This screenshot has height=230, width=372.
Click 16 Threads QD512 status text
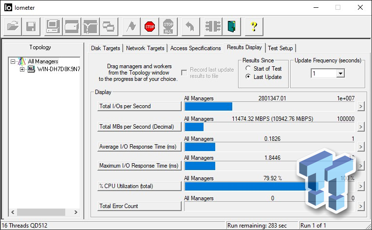point(24,226)
